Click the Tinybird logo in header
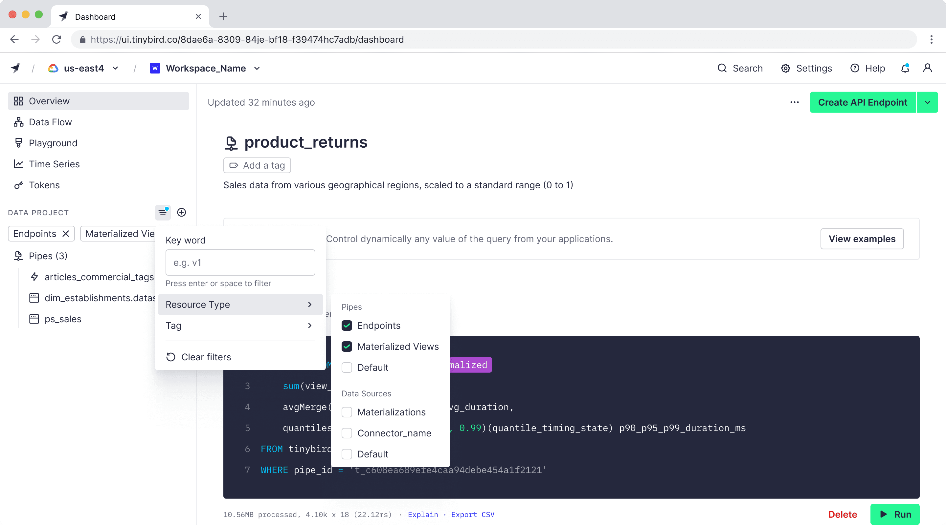Screen dimensions: 946x525 pos(16,68)
